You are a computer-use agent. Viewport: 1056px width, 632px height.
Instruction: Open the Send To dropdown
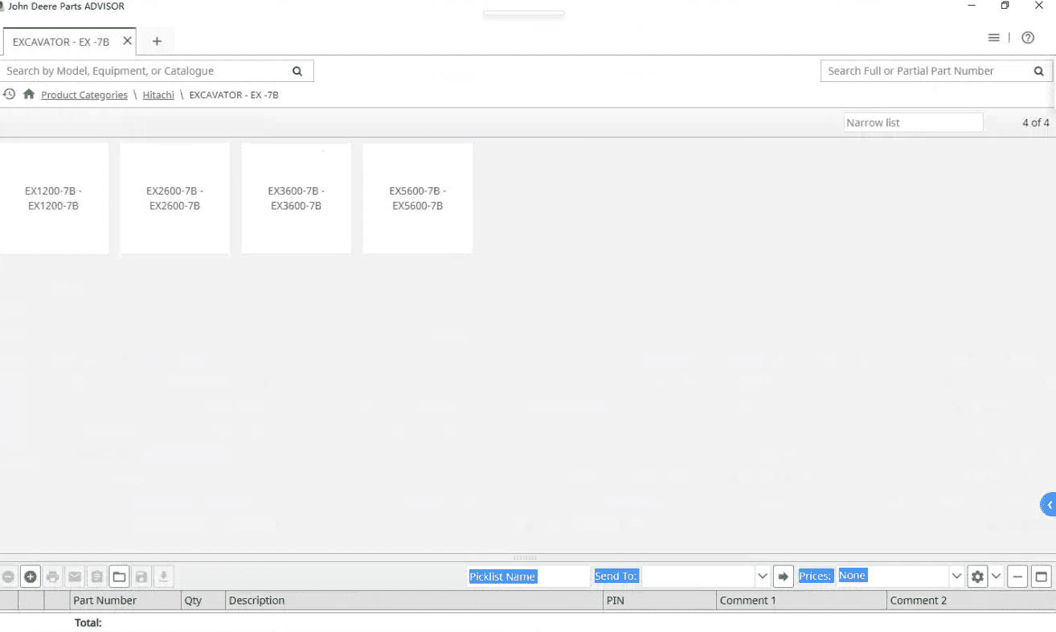coord(762,577)
